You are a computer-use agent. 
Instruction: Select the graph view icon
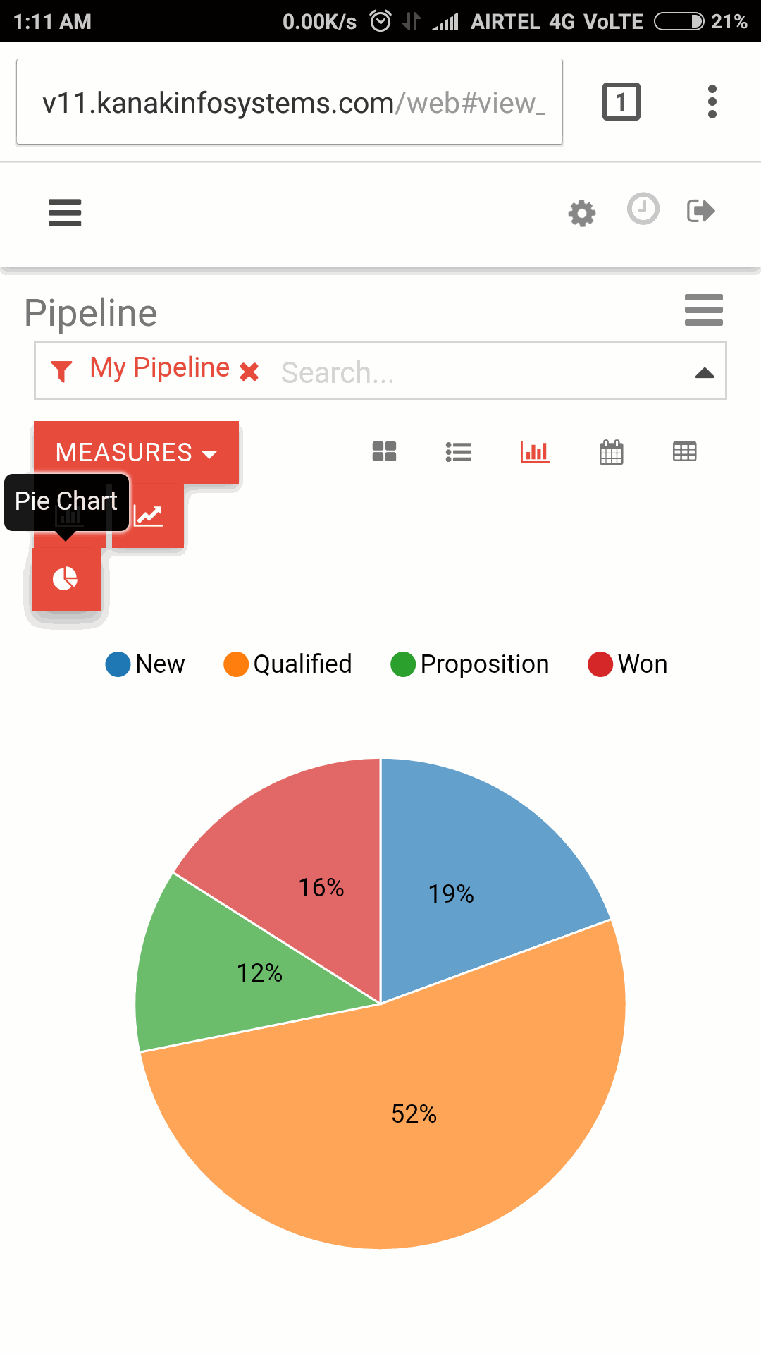point(535,451)
